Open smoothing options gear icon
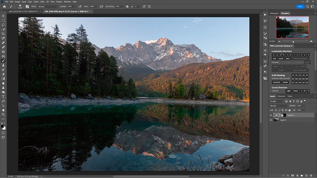 pyautogui.click(x=127, y=6)
